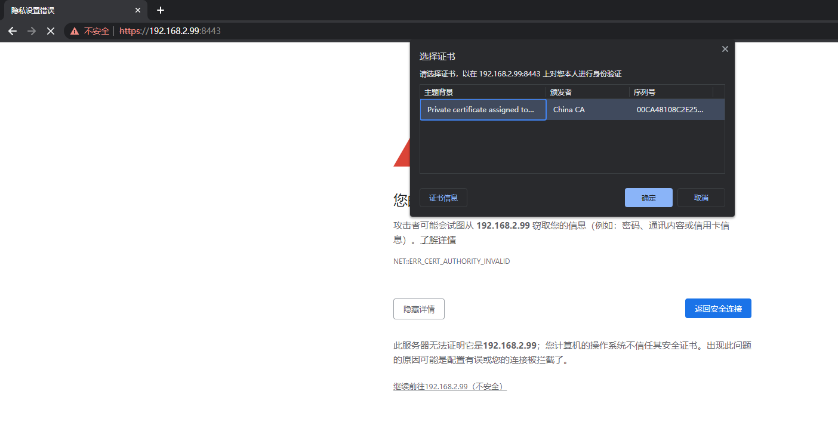Close the 选择证书 dialog with X
This screenshot has width=838, height=434.
click(x=725, y=49)
